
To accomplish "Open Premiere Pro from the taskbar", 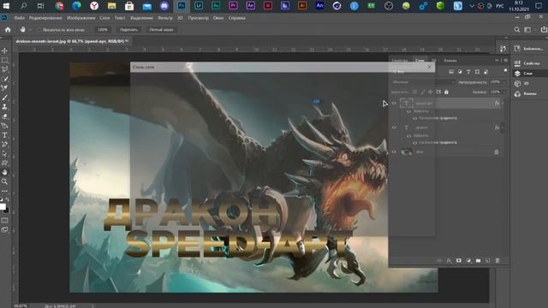I will [x=233, y=6].
